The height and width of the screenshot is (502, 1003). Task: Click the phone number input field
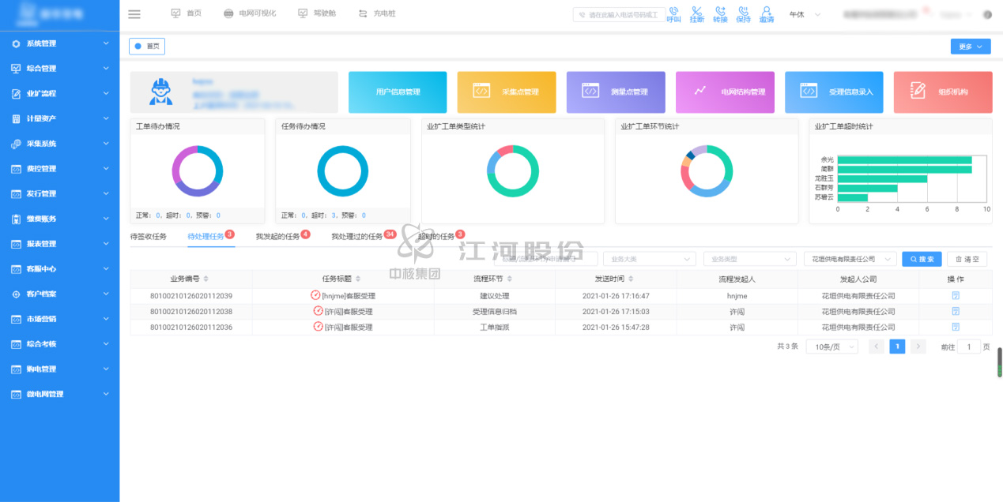619,15
